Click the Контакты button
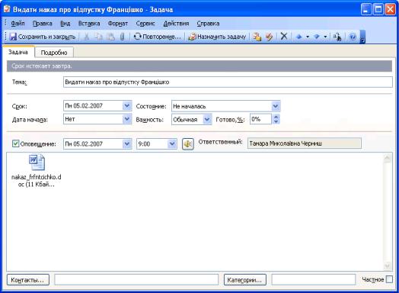 click(27, 280)
